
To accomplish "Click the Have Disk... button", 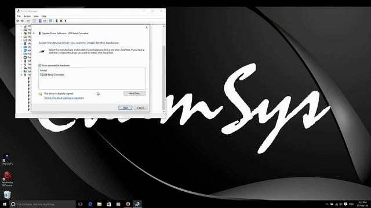I will click(134, 94).
